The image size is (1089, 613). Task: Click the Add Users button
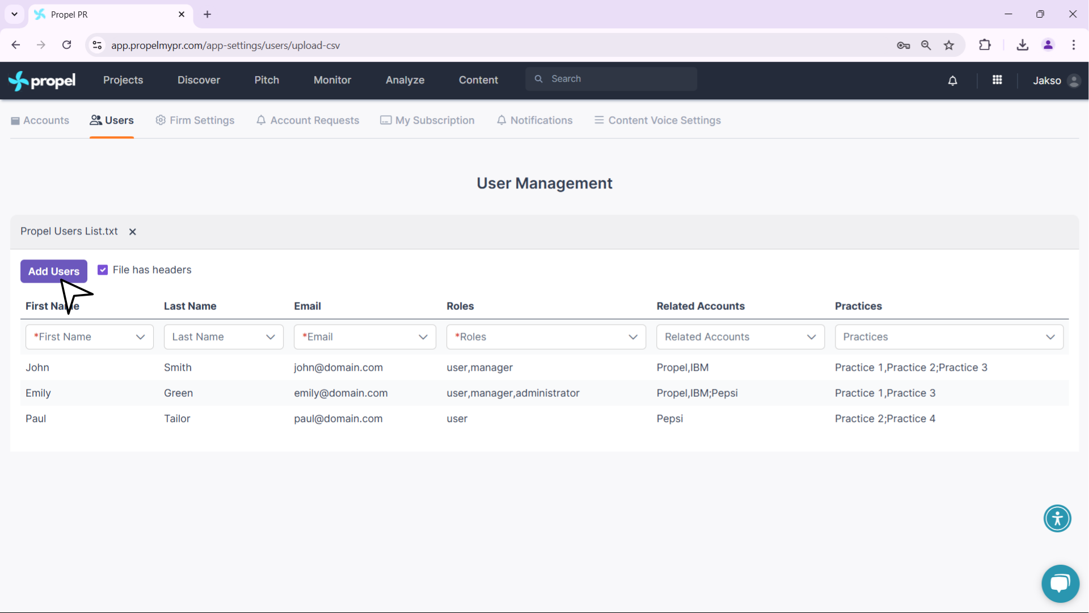click(x=54, y=271)
